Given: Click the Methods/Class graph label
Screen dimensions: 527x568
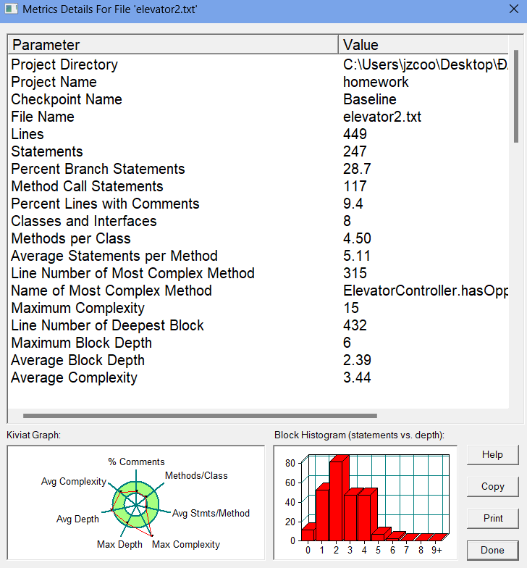Looking at the screenshot, I should pos(196,475).
